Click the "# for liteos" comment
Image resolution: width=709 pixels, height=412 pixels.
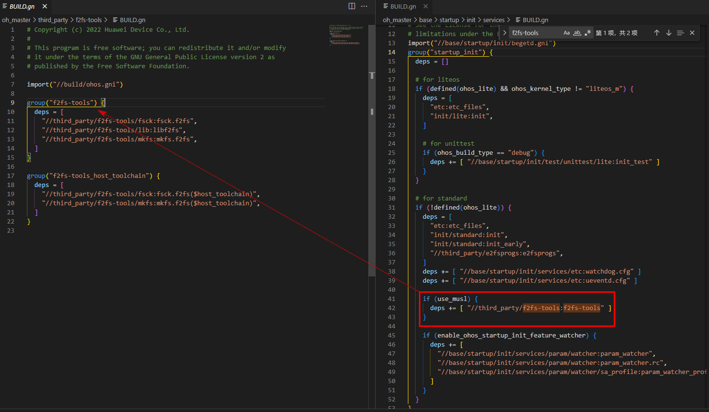437,79
